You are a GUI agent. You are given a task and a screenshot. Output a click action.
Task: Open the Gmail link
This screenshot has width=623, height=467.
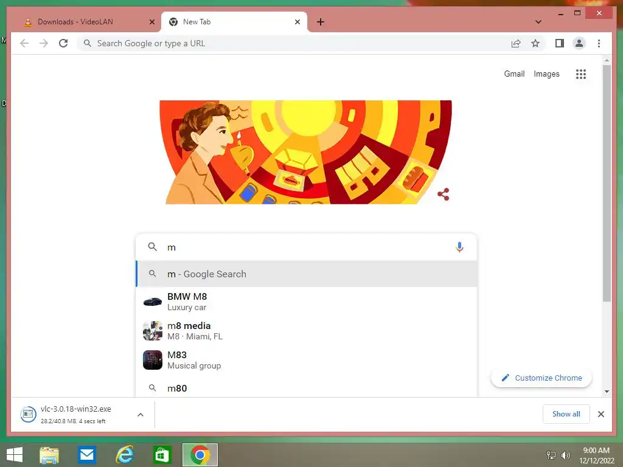(x=514, y=74)
